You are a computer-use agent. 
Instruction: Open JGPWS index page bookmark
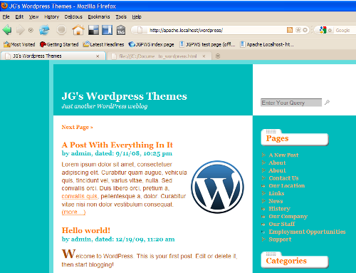(x=151, y=44)
